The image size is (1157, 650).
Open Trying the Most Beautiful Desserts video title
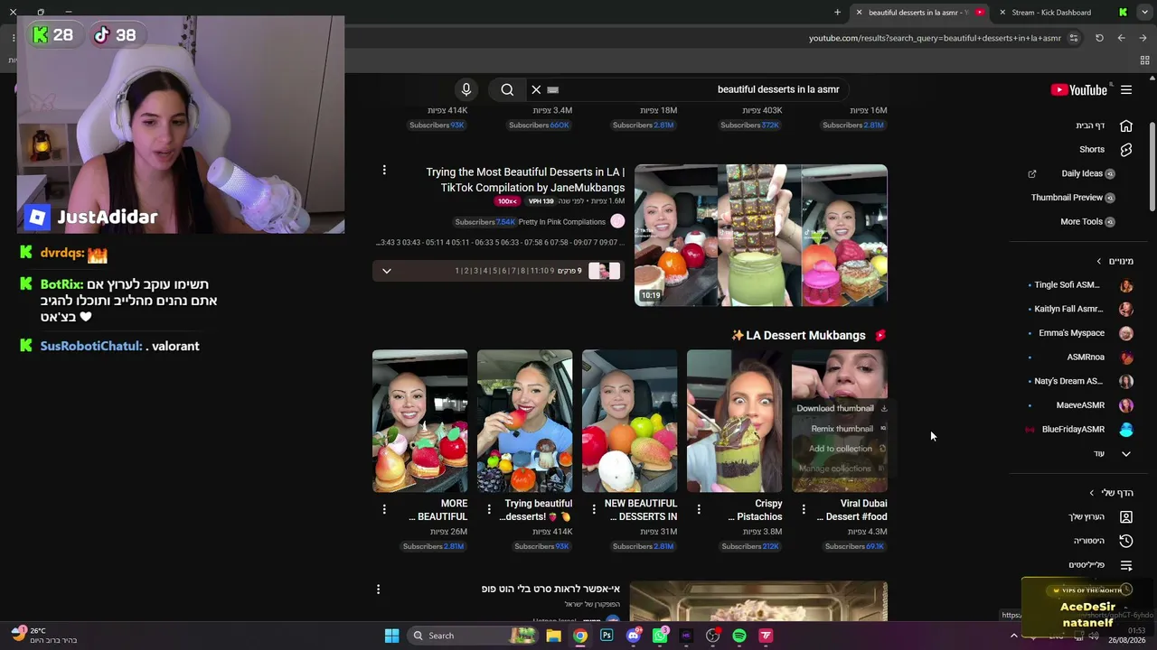[525, 180]
